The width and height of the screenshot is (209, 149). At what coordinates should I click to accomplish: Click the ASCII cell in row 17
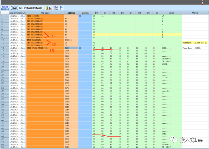pyautogui.click(x=172, y=59)
